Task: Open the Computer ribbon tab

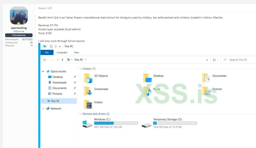Action: (62, 53)
